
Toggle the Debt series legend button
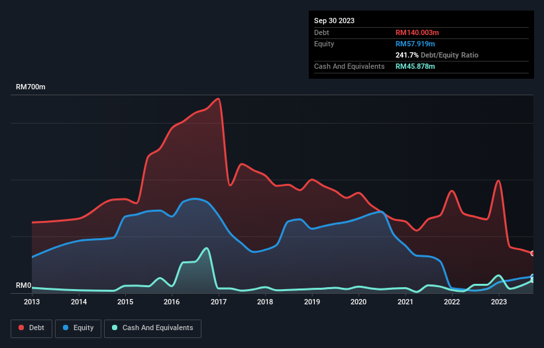click(32, 328)
